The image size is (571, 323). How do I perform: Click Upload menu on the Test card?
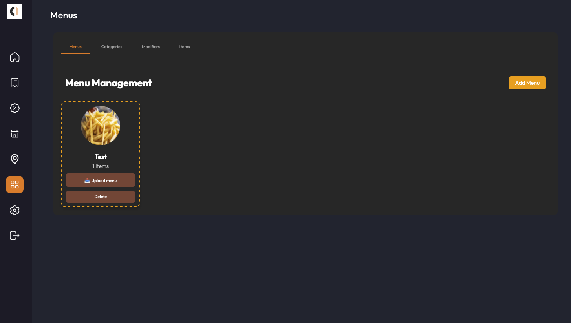(101, 180)
